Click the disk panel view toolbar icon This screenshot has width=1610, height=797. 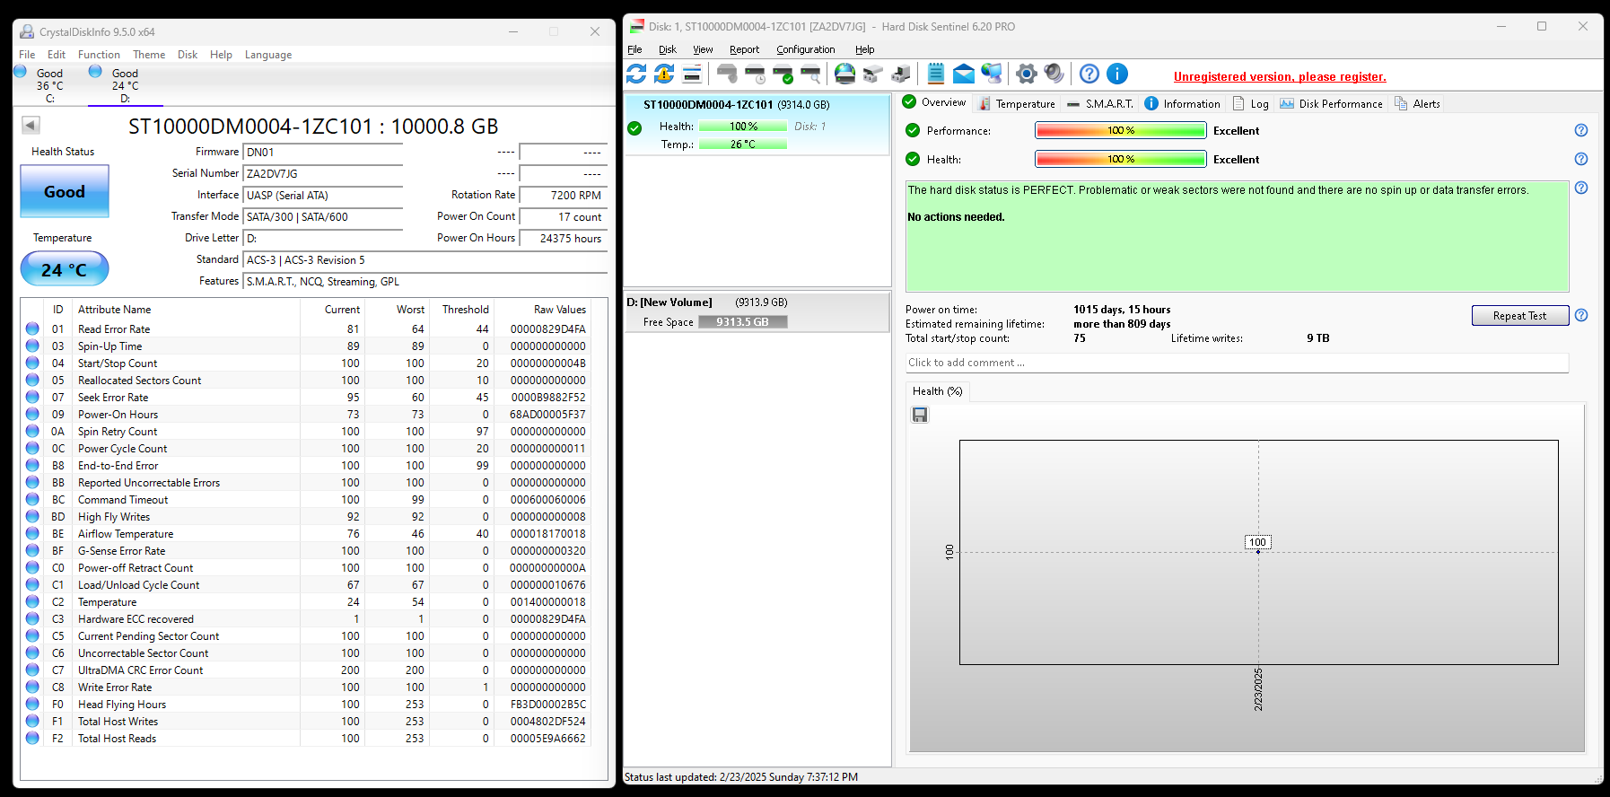pos(692,74)
